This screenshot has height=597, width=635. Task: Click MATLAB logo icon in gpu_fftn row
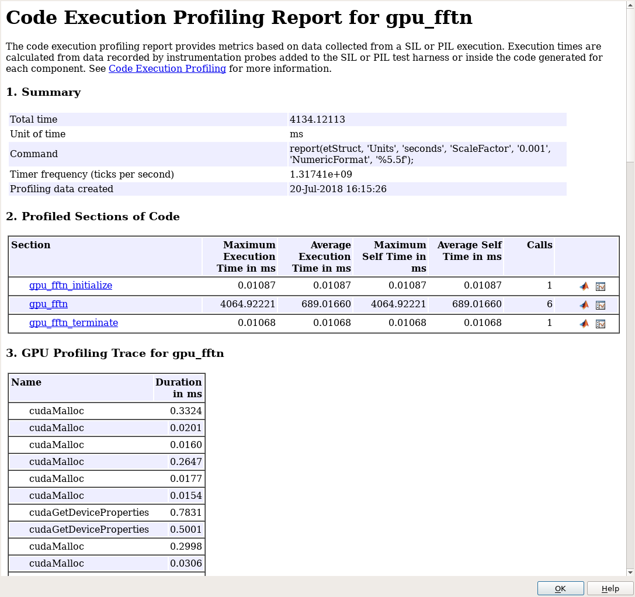[584, 305]
